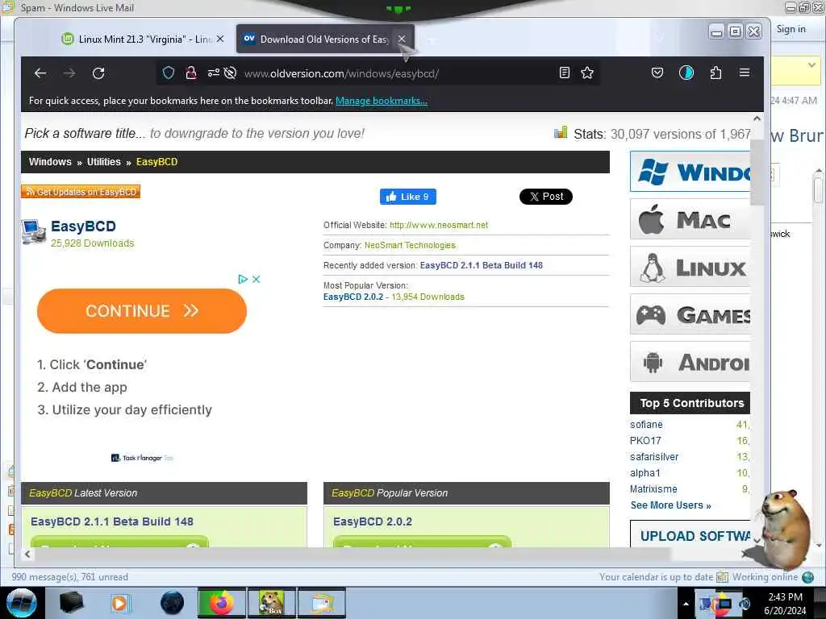Go to Windows breadcrumb
This screenshot has height=619, width=826.
click(x=50, y=161)
